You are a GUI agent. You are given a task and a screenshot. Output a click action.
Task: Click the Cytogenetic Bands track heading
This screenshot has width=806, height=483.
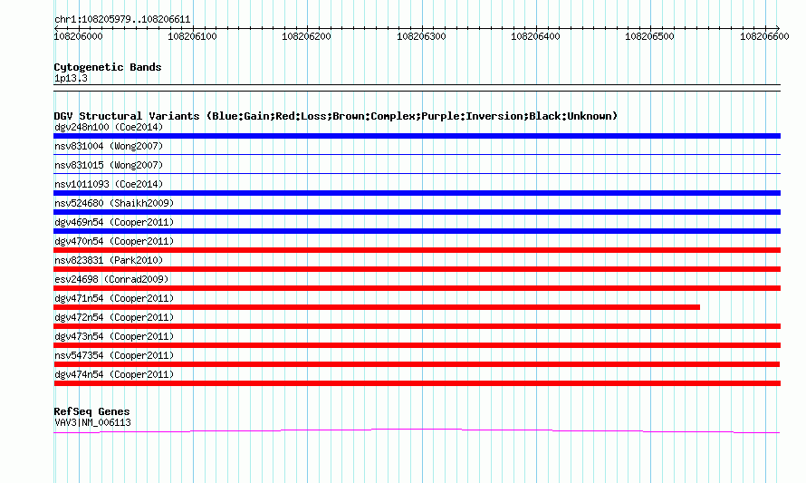[108, 67]
